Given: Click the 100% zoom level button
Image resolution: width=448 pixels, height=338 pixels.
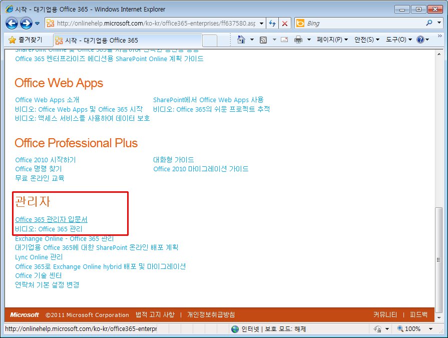Looking at the screenshot, I should tap(409, 329).
